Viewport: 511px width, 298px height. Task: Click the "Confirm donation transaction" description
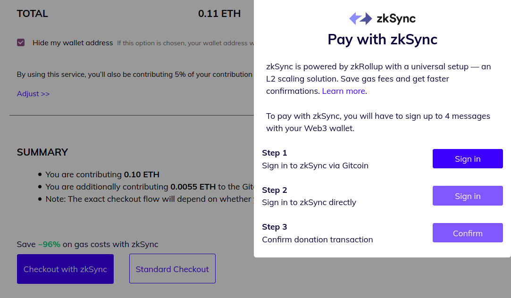pyautogui.click(x=318, y=240)
